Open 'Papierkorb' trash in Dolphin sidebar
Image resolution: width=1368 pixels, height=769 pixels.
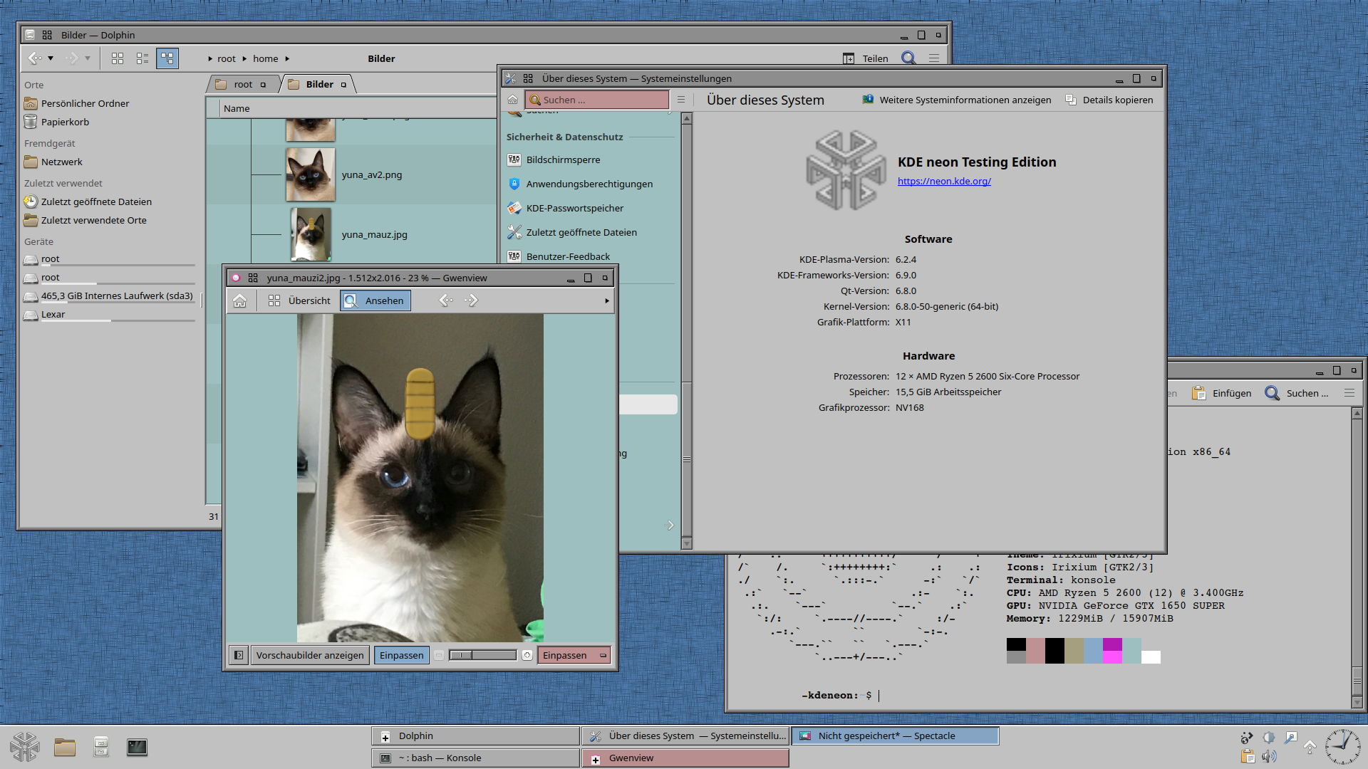tap(56, 122)
